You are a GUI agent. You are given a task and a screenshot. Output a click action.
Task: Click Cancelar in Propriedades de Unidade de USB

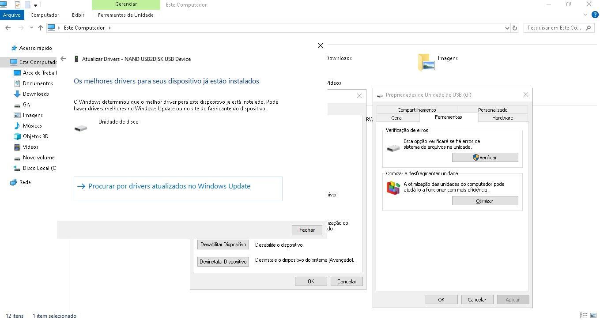(477, 300)
